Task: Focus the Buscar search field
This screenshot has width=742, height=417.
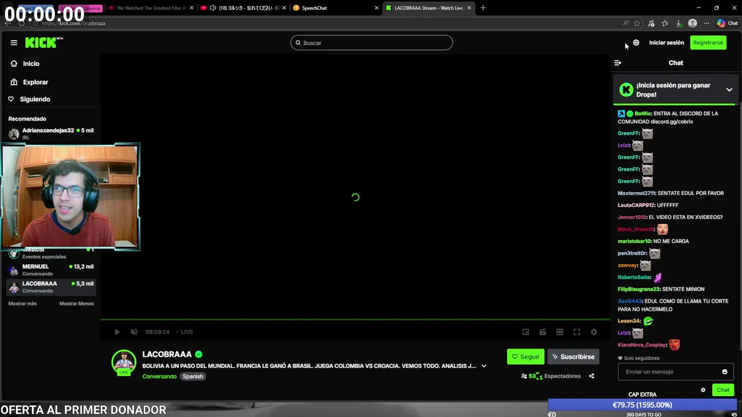Action: pyautogui.click(x=372, y=43)
